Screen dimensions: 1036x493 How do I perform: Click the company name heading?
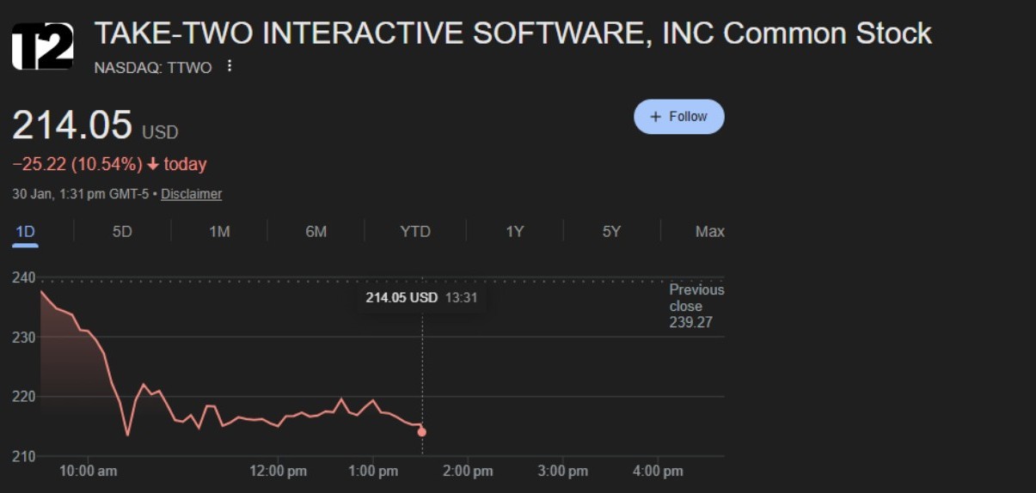pyautogui.click(x=512, y=33)
